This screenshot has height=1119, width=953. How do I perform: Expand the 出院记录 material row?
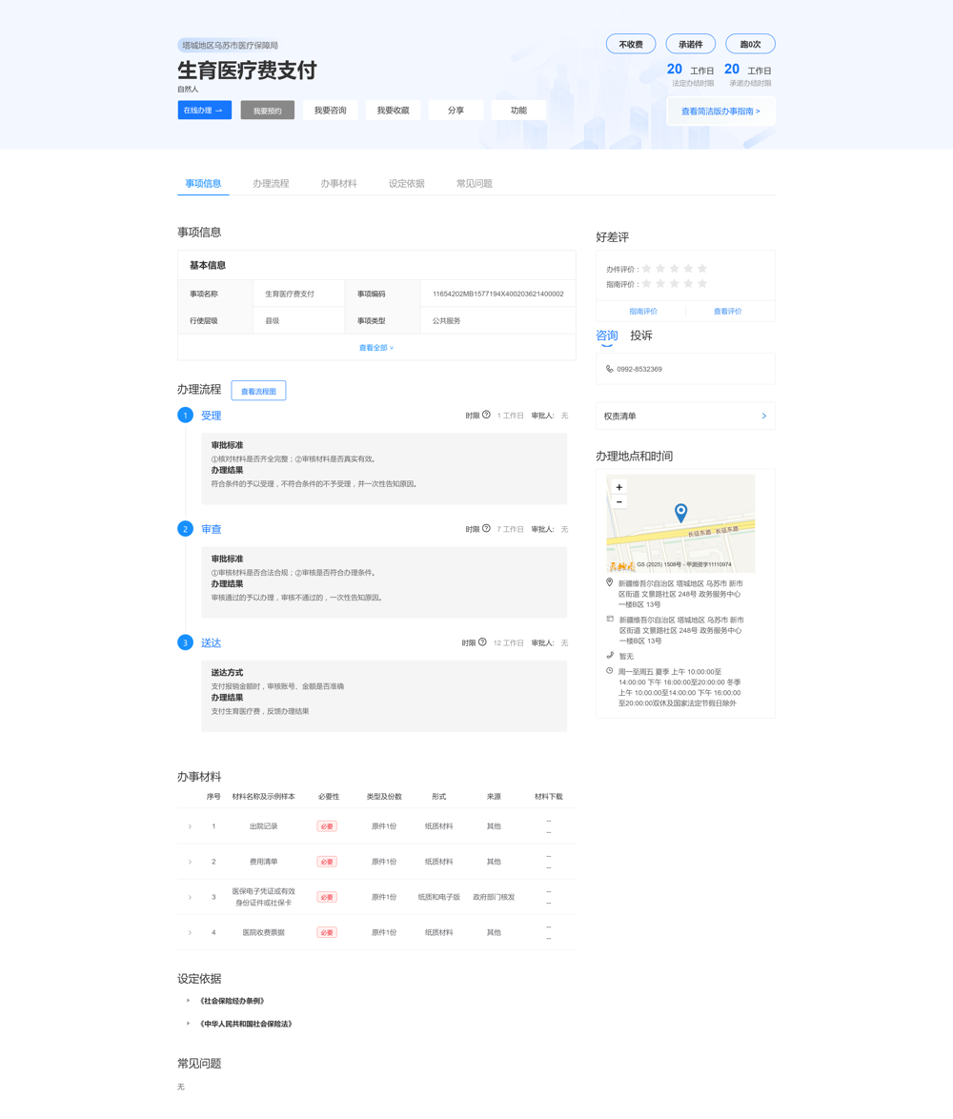pyautogui.click(x=190, y=826)
